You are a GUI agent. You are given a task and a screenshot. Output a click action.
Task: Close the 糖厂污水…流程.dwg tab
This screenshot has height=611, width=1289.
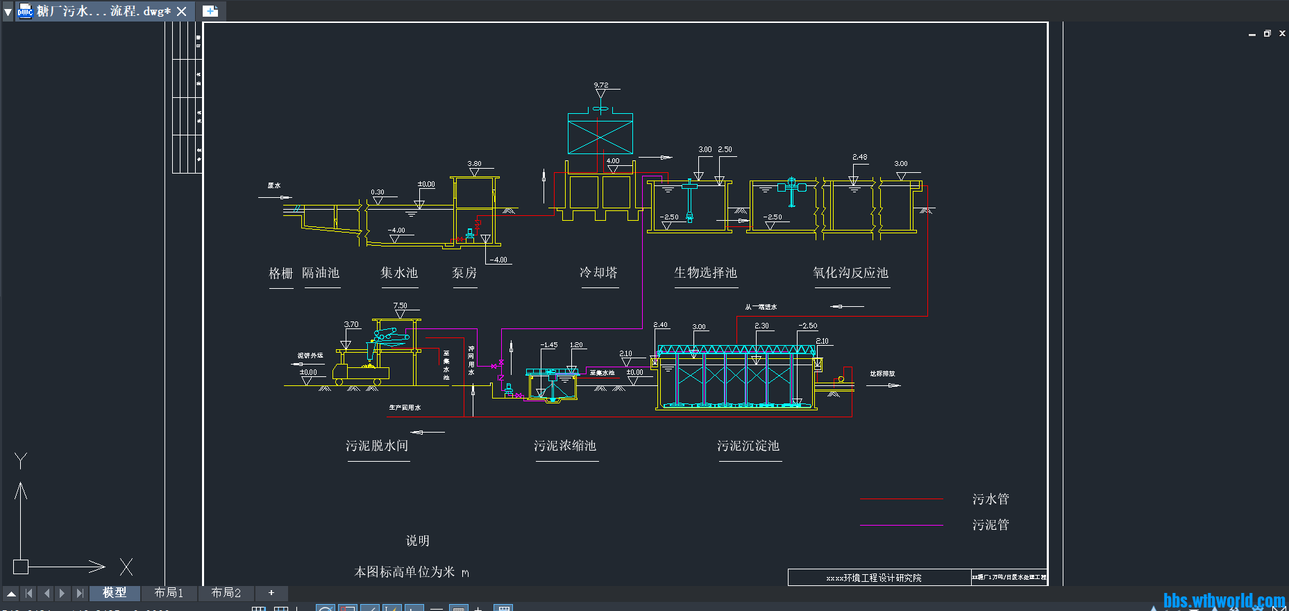(x=182, y=11)
